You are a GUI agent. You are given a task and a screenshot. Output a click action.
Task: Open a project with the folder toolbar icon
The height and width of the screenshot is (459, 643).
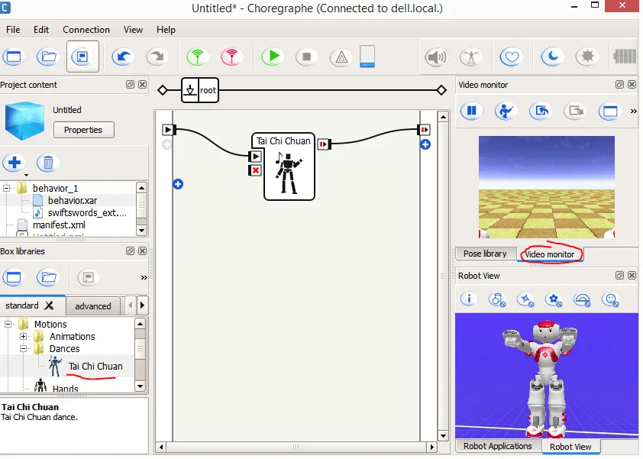tap(48, 57)
